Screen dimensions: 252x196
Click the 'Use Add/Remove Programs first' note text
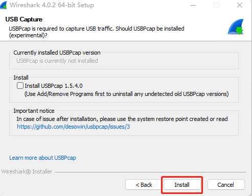(127, 94)
